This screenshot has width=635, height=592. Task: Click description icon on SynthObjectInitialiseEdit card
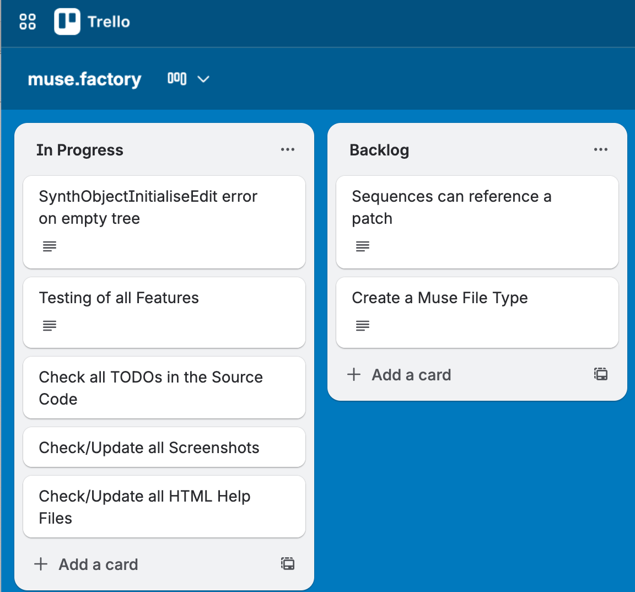tap(50, 246)
